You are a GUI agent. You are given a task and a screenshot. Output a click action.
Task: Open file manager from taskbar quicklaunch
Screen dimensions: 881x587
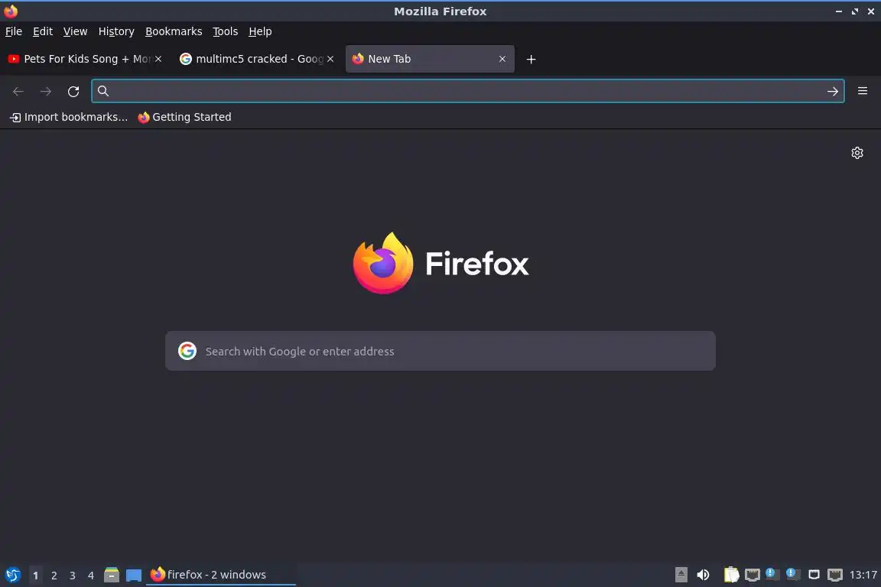click(111, 575)
